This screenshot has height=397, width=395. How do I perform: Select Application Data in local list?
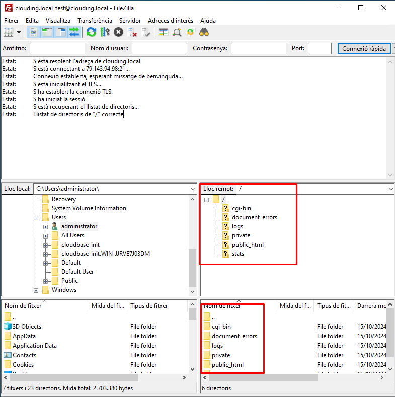pyautogui.click(x=35, y=346)
